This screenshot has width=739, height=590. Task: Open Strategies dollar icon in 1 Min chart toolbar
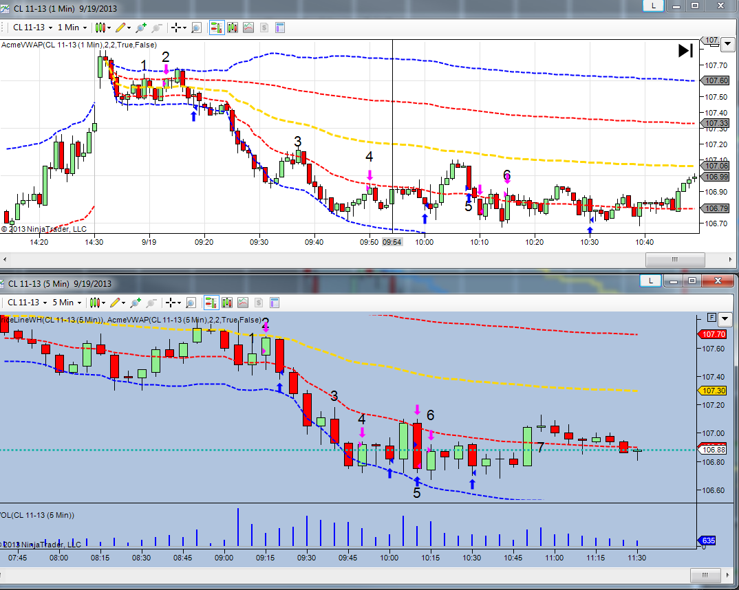click(x=264, y=28)
